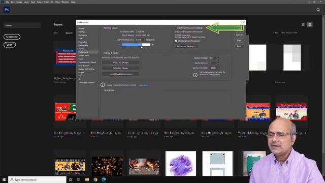Open the golden bokeh lights thumbnail
The height and width of the screenshot is (183, 325).
pos(107,166)
